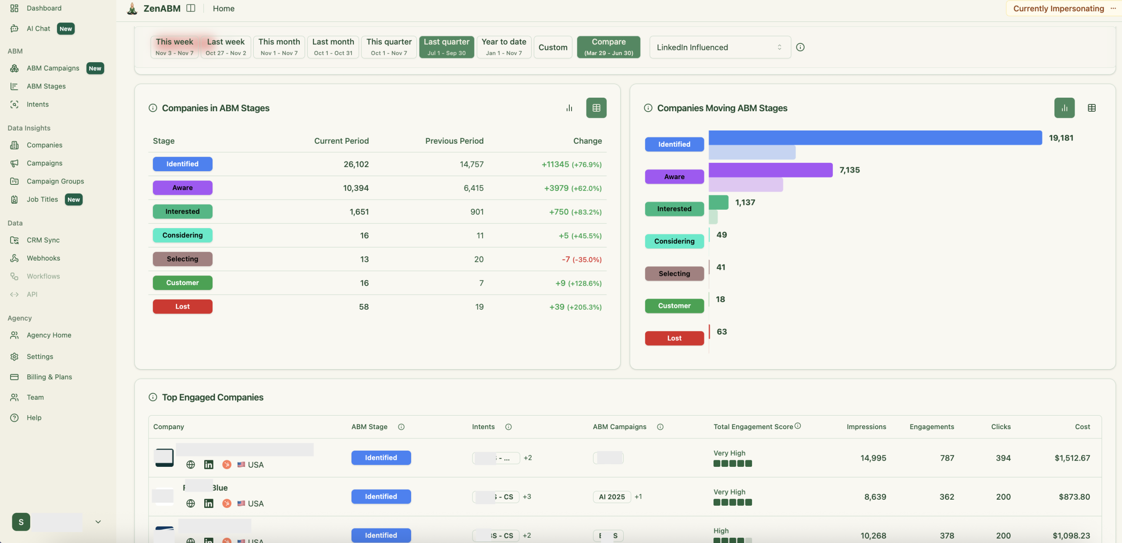Open Campaign Groups from the sidebar
Image resolution: width=1122 pixels, height=543 pixels.
point(55,181)
